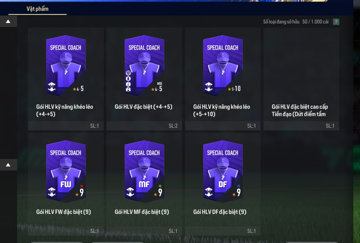Click the red dot indicator on FW pack
Image resolution: width=360 pixels, height=243 pixels.
[82, 186]
